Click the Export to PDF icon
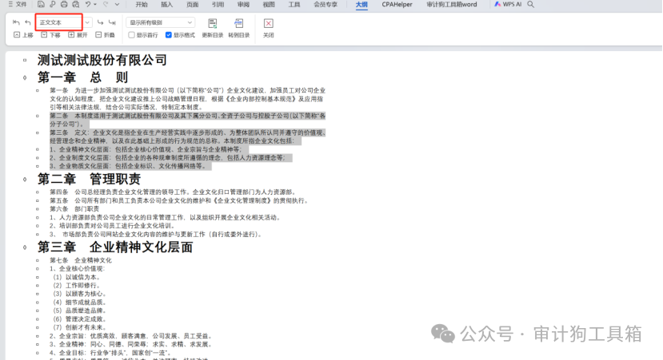The width and height of the screenshot is (663, 360). (x=53, y=4)
